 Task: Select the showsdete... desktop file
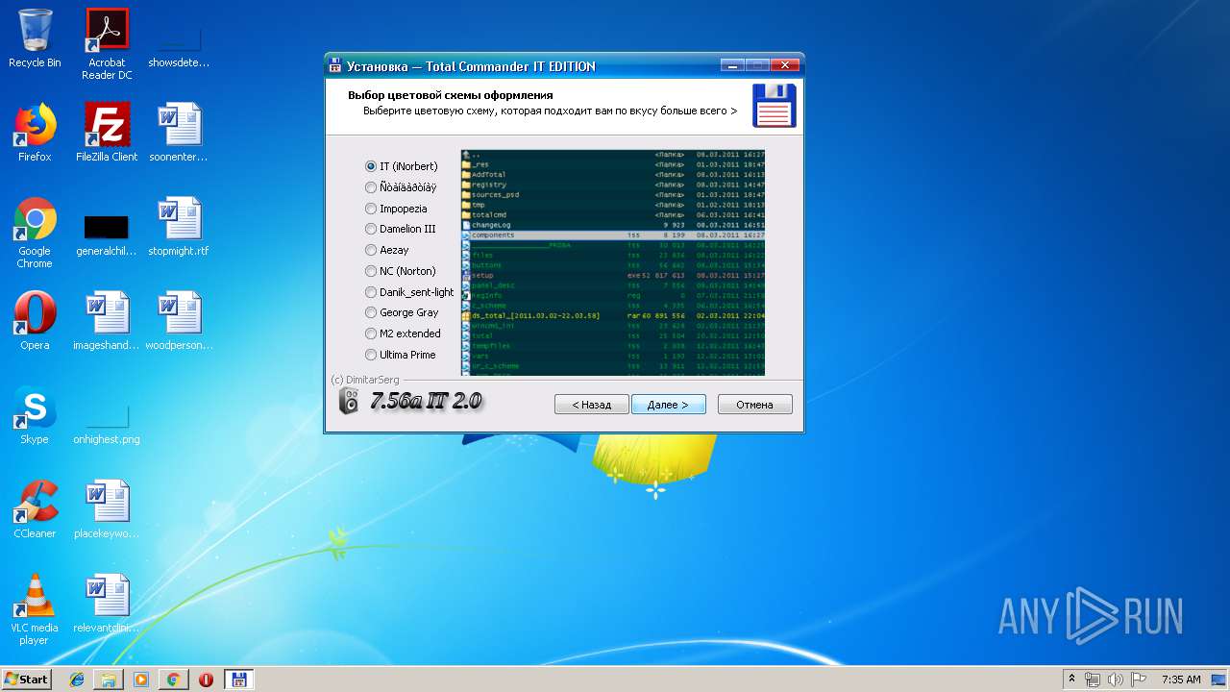click(179, 44)
